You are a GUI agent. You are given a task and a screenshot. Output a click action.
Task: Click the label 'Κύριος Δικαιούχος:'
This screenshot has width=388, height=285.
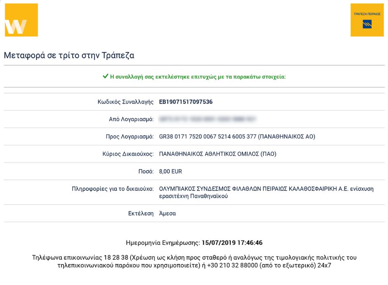[x=128, y=154]
